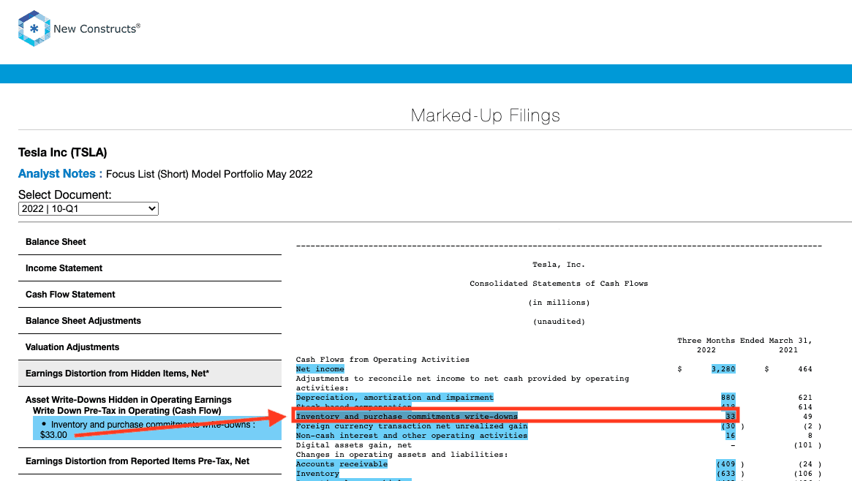Click Non-cash interest and other operating activities
This screenshot has width=852, height=481.
coord(411,436)
